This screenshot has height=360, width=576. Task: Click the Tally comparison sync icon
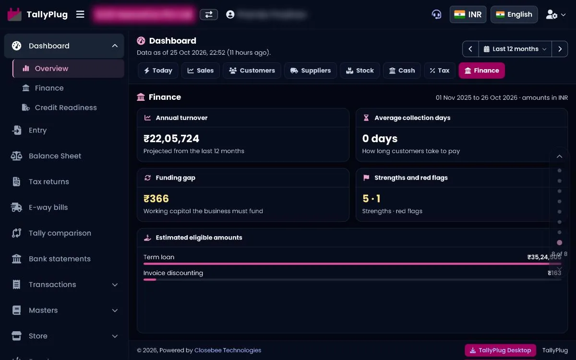point(17,233)
